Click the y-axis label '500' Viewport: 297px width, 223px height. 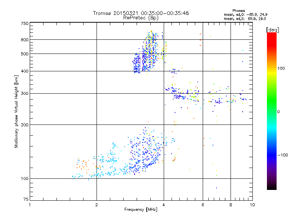point(25,54)
